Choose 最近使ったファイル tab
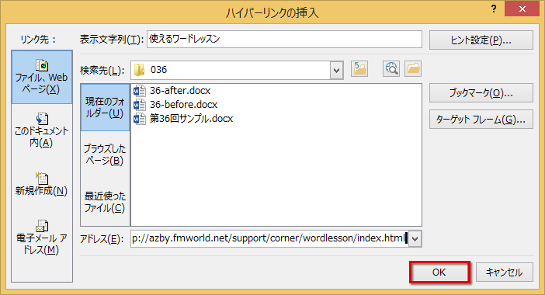This screenshot has height=295, width=545. tap(105, 202)
